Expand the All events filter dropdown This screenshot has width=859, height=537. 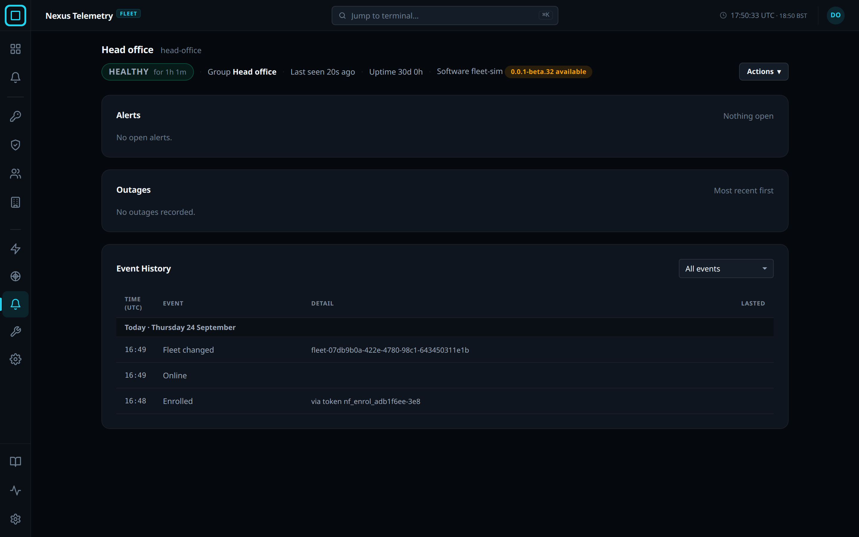click(726, 268)
